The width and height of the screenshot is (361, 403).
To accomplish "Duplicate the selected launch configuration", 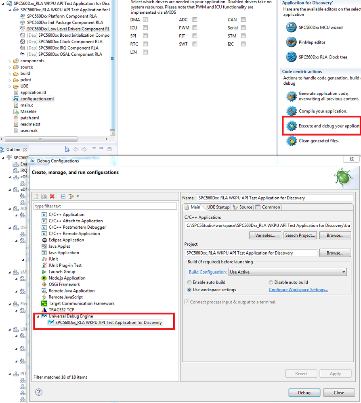I will pos(44,196).
